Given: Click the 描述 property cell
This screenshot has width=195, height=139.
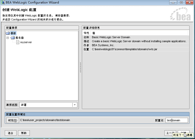Looking at the screenshot, I should [86, 41].
